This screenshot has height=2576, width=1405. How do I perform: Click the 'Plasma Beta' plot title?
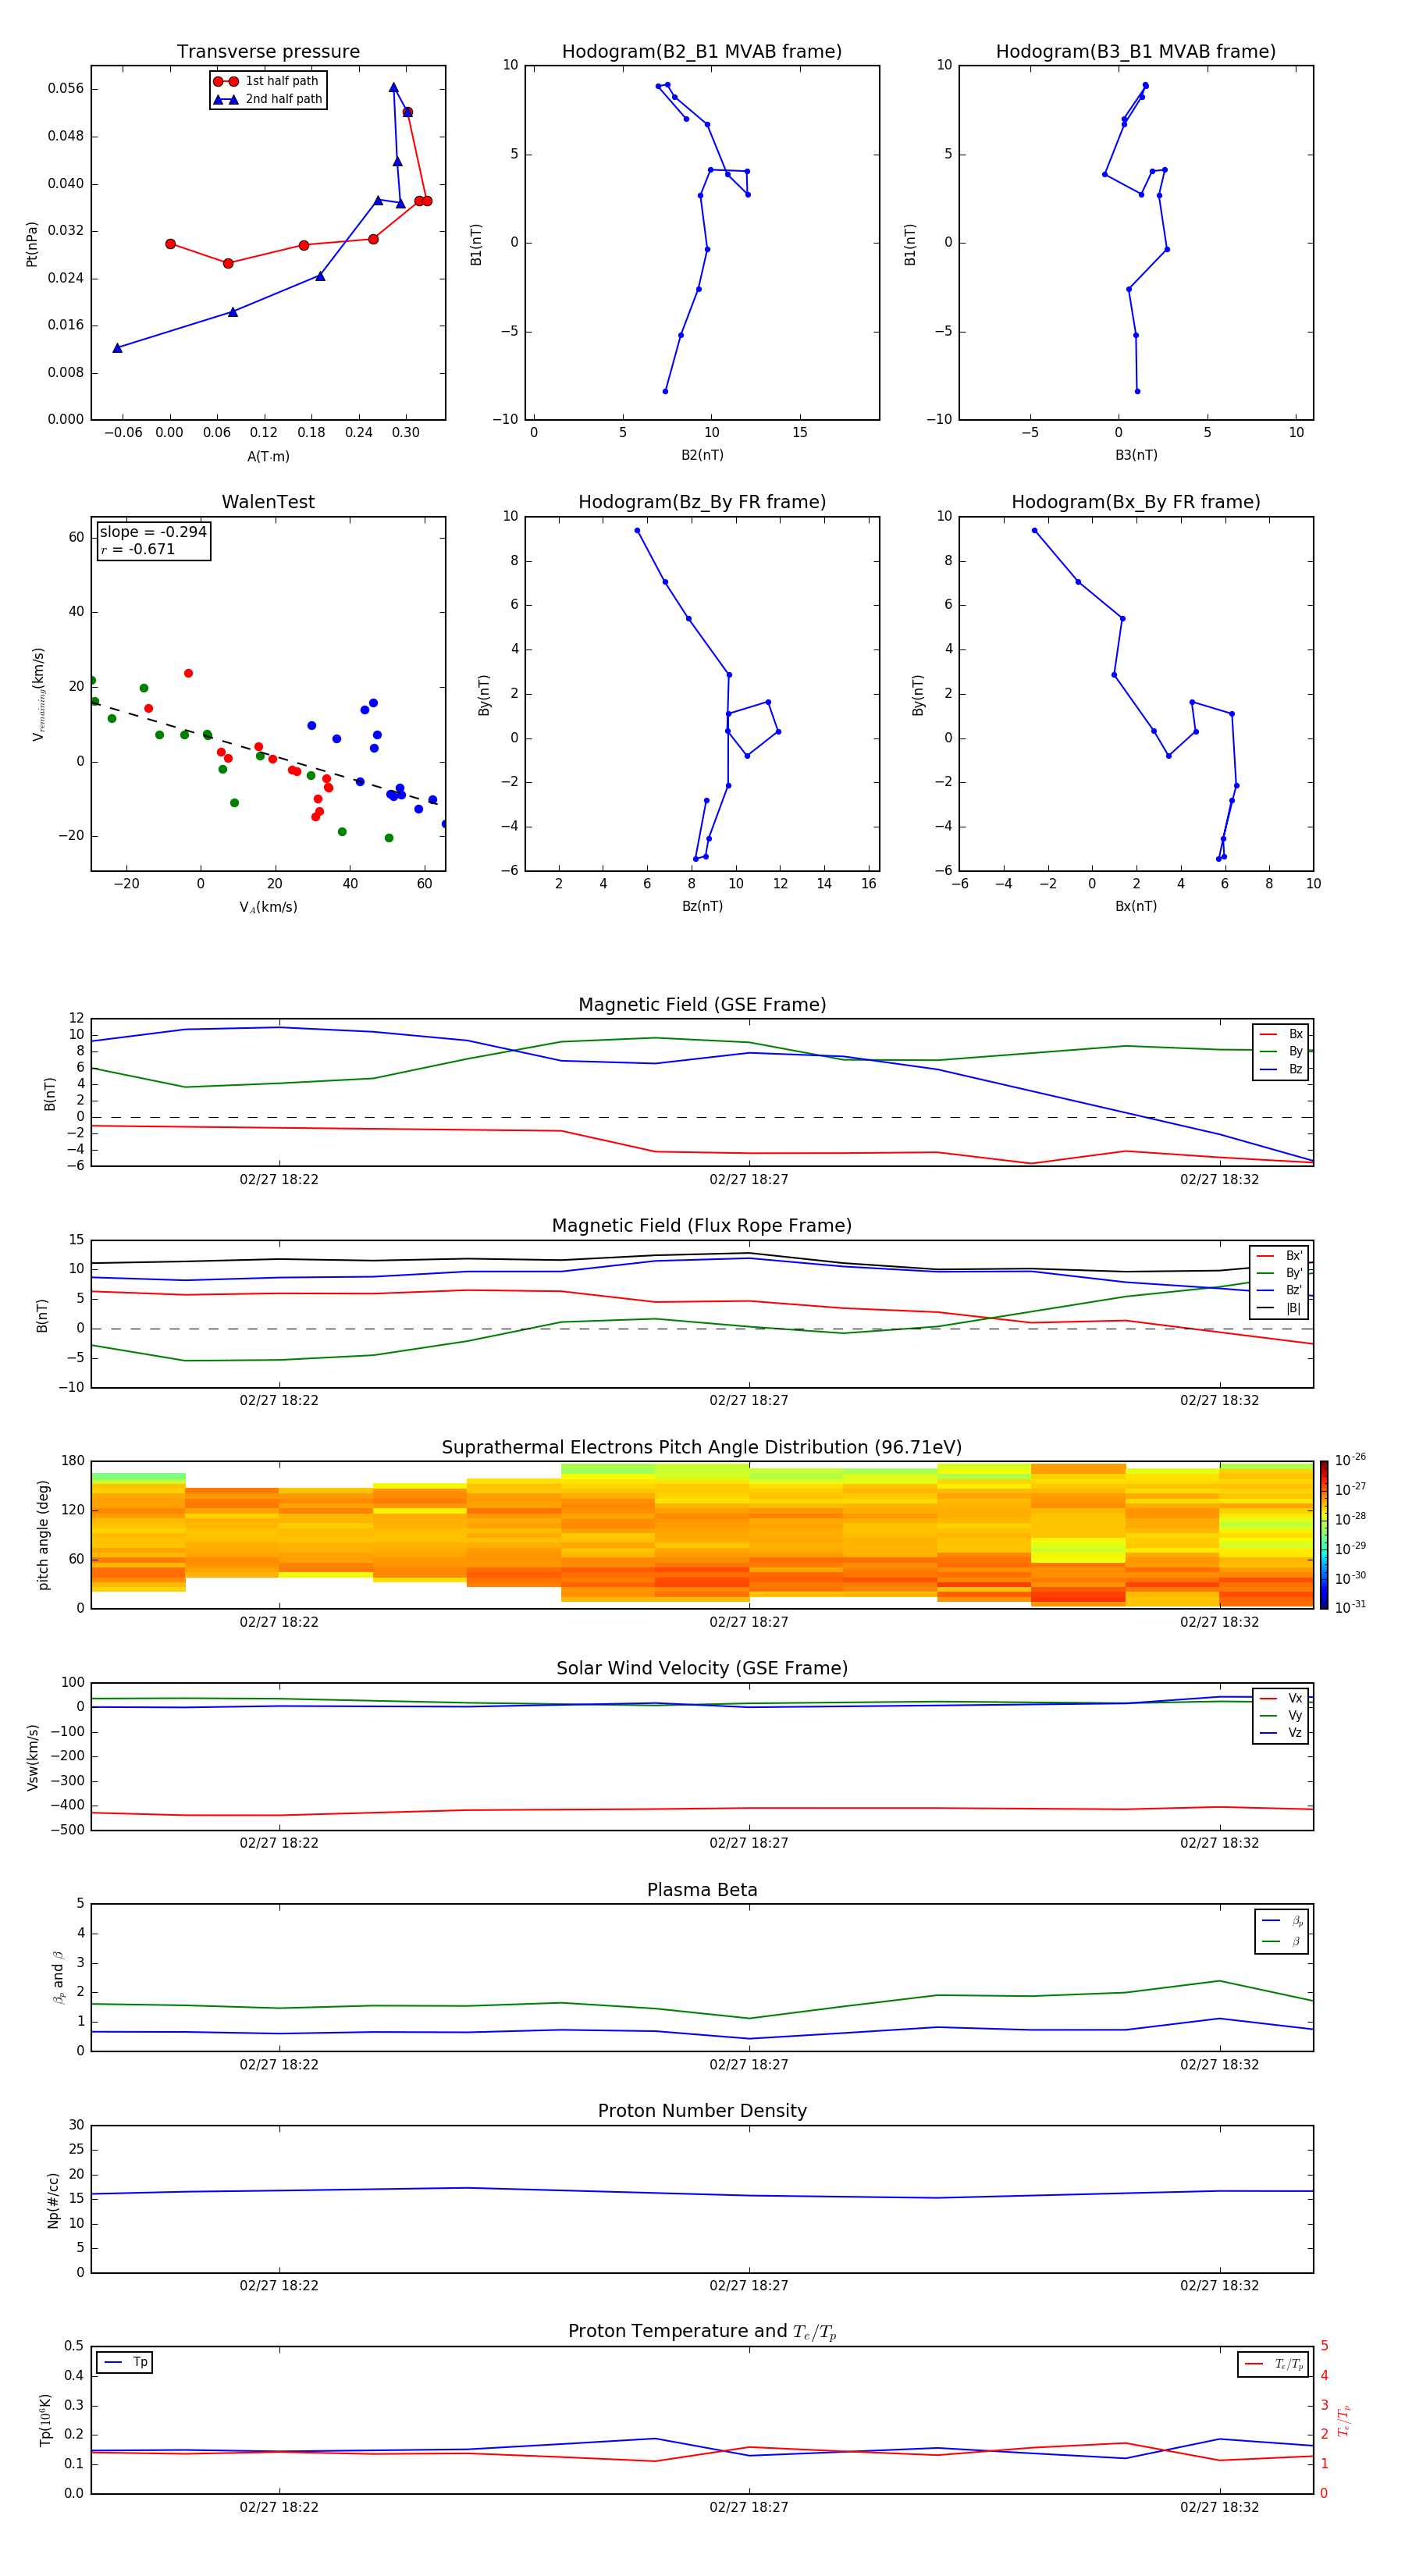tap(702, 1890)
